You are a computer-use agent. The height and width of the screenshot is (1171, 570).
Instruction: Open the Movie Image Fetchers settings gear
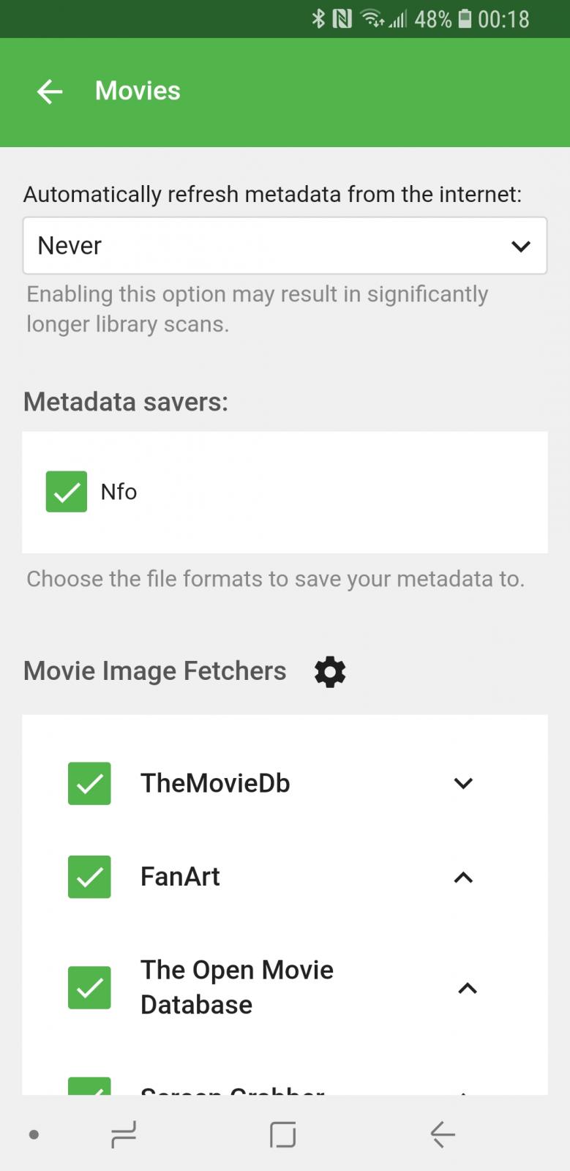pyautogui.click(x=330, y=671)
